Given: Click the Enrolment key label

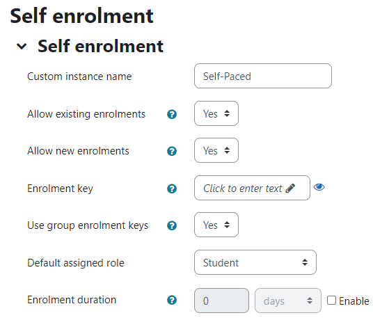Looking at the screenshot, I should (60, 189).
